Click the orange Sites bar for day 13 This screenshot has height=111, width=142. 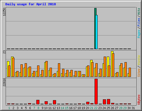coord(59,70)
